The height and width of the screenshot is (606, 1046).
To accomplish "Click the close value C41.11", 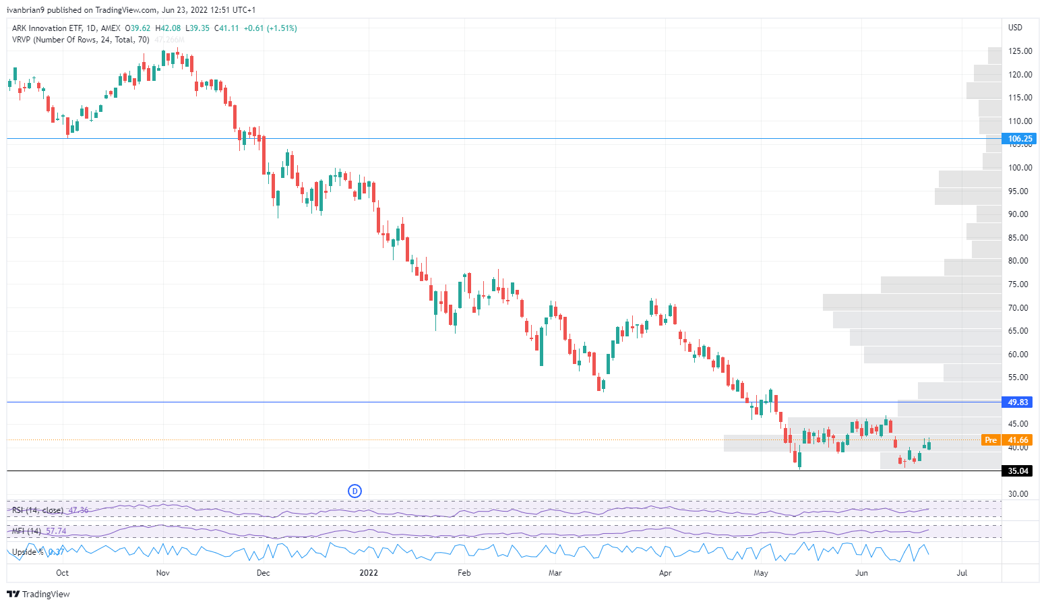I will click(x=226, y=28).
